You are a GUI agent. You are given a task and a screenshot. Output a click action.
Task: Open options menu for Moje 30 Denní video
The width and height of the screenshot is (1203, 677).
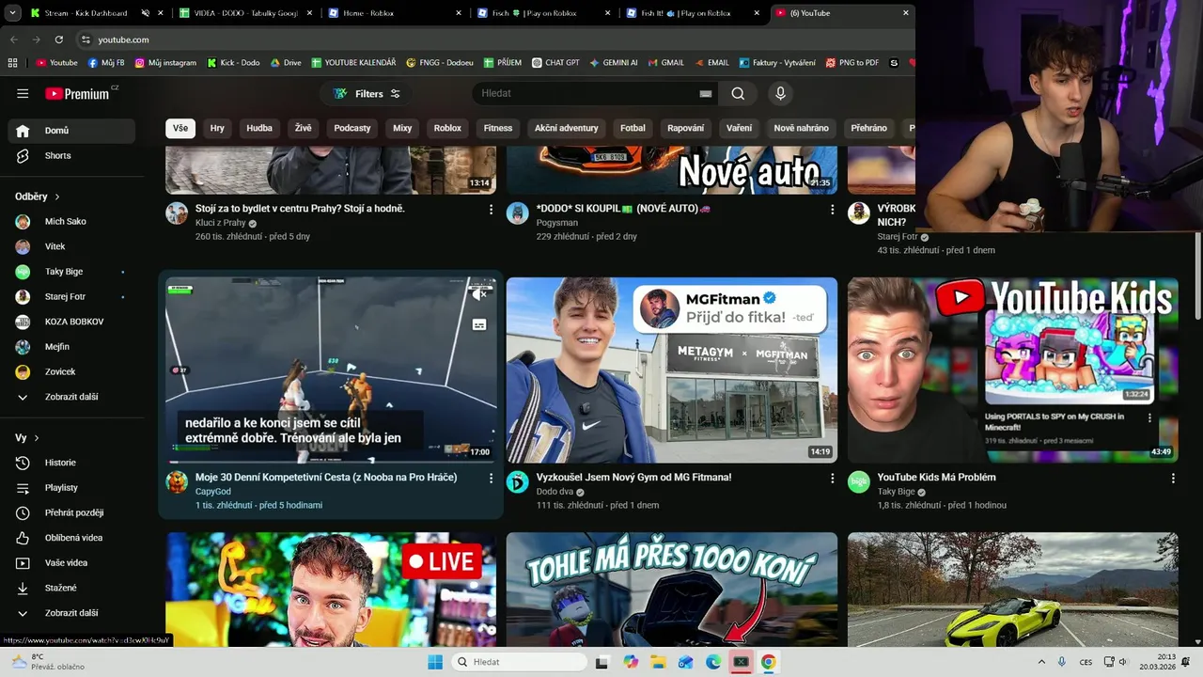tap(491, 478)
